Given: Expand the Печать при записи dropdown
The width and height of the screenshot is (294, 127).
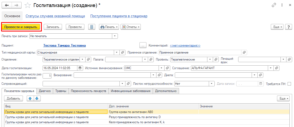Looking at the screenshot, I should 115,36.
